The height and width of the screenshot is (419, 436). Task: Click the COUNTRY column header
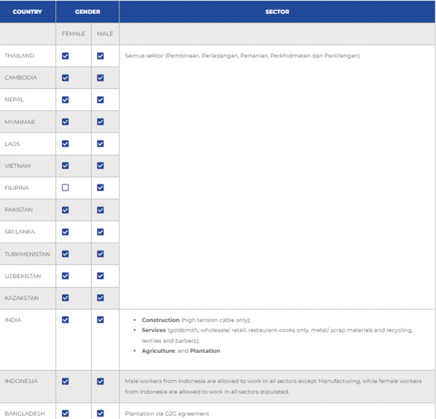point(27,12)
